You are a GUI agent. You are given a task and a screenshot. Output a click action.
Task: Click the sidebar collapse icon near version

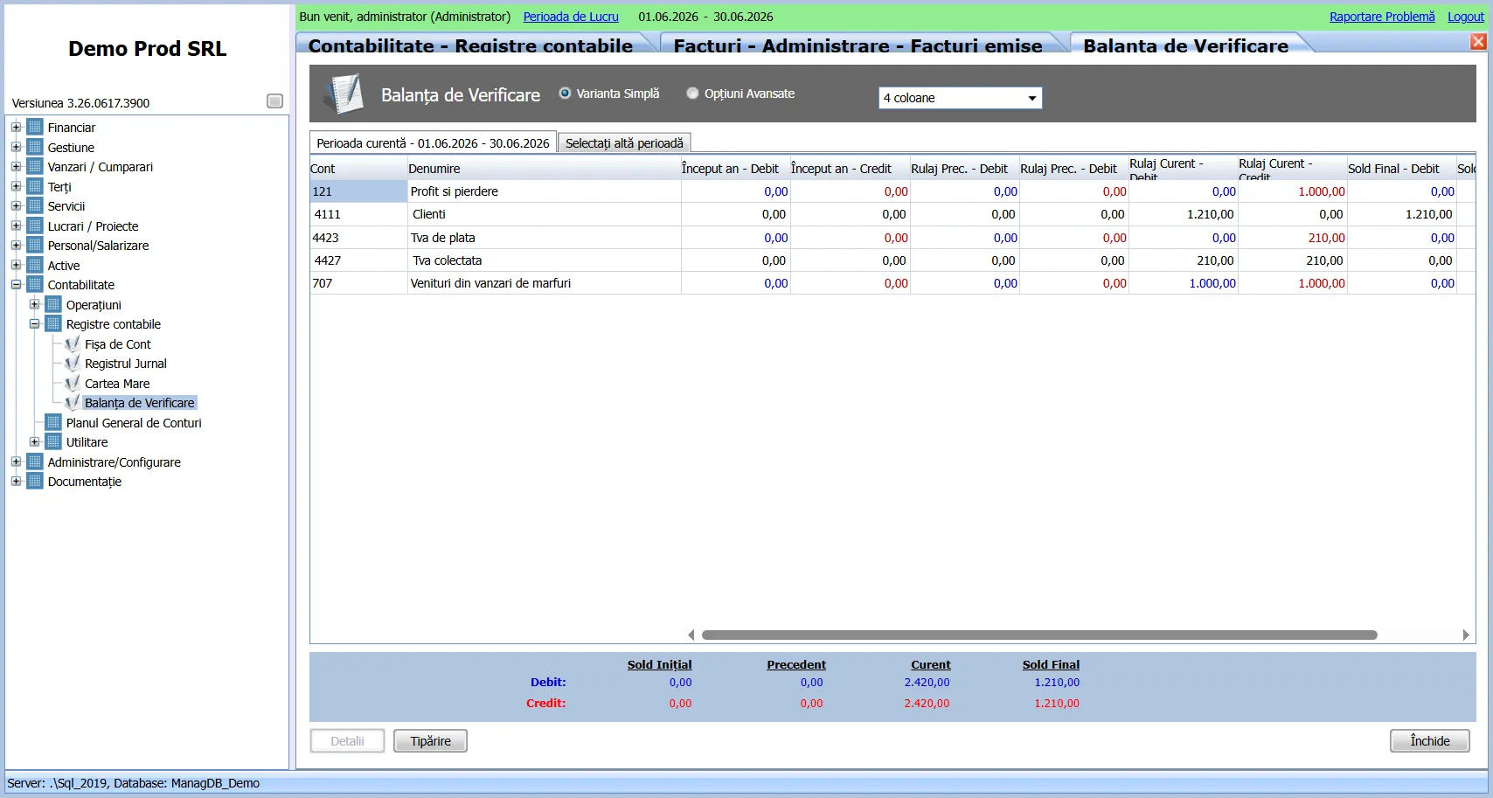click(x=274, y=101)
